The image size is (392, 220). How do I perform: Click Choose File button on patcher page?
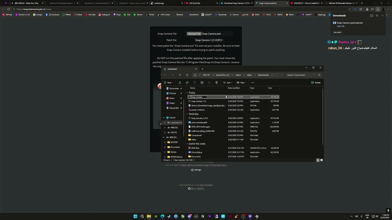(x=194, y=34)
